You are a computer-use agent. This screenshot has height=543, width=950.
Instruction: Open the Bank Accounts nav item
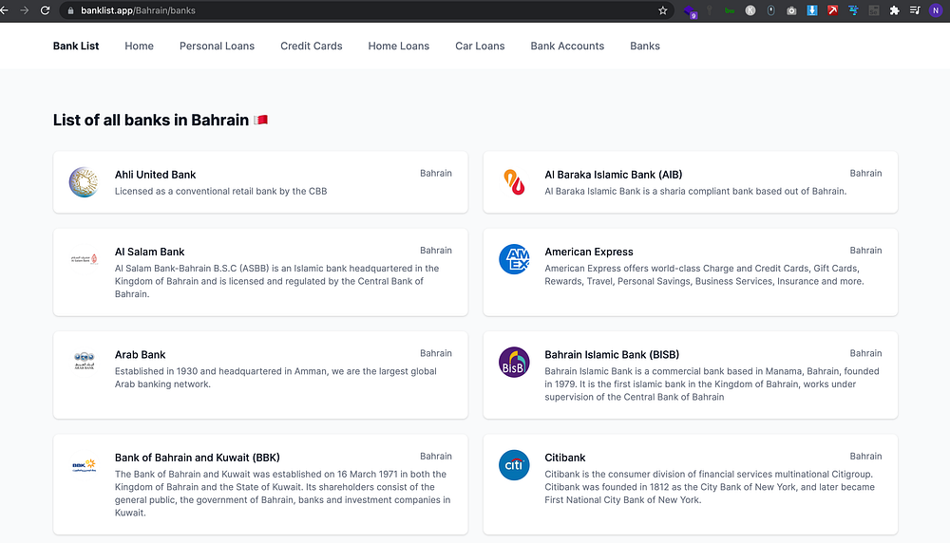[x=567, y=46]
